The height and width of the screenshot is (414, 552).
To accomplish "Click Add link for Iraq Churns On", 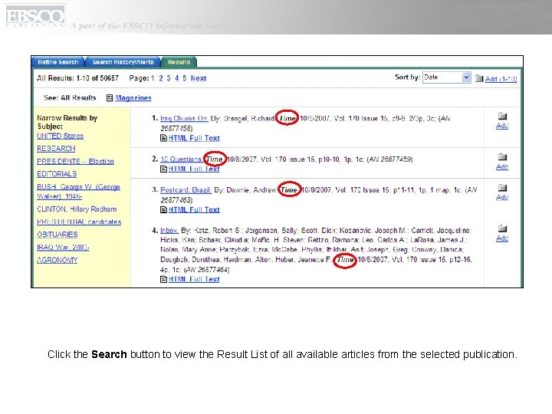I will point(502,126).
